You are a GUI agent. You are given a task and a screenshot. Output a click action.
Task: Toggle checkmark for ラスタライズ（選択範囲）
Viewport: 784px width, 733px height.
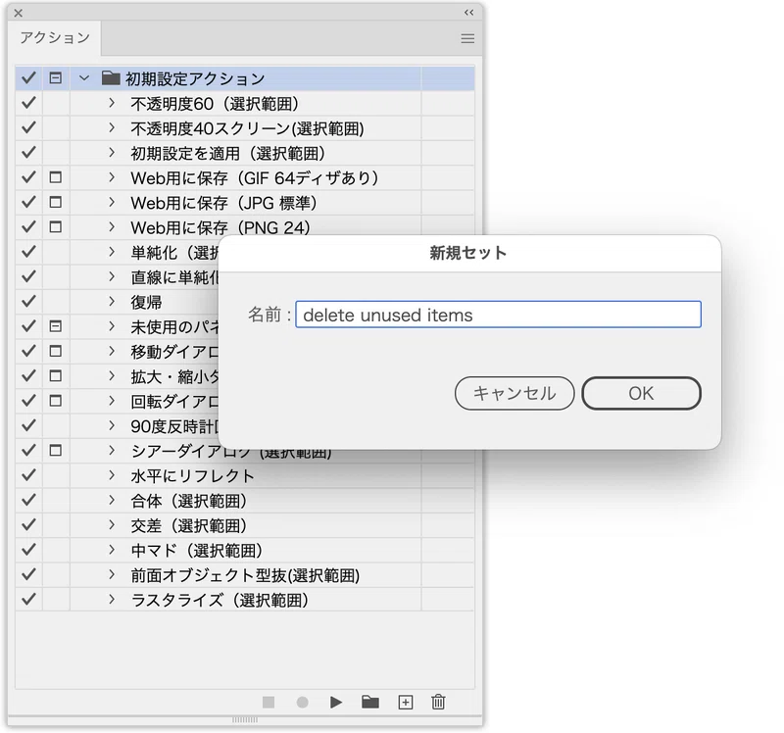(x=28, y=600)
